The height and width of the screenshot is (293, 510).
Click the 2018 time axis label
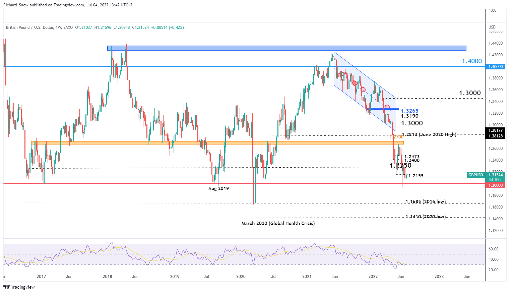coord(108,277)
